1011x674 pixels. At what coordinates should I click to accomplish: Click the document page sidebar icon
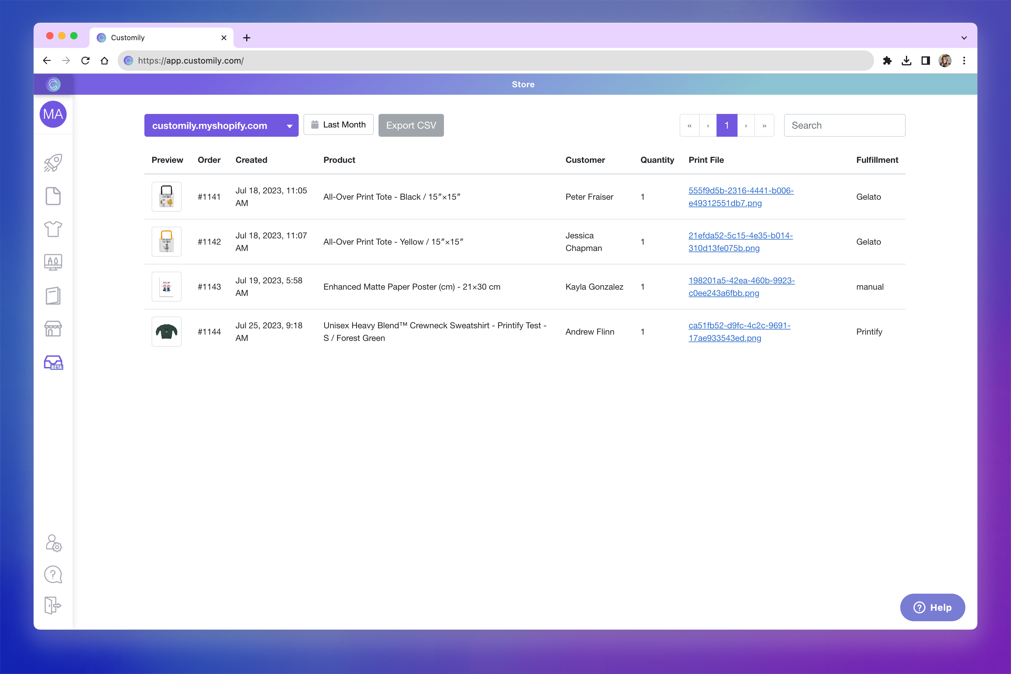click(53, 196)
